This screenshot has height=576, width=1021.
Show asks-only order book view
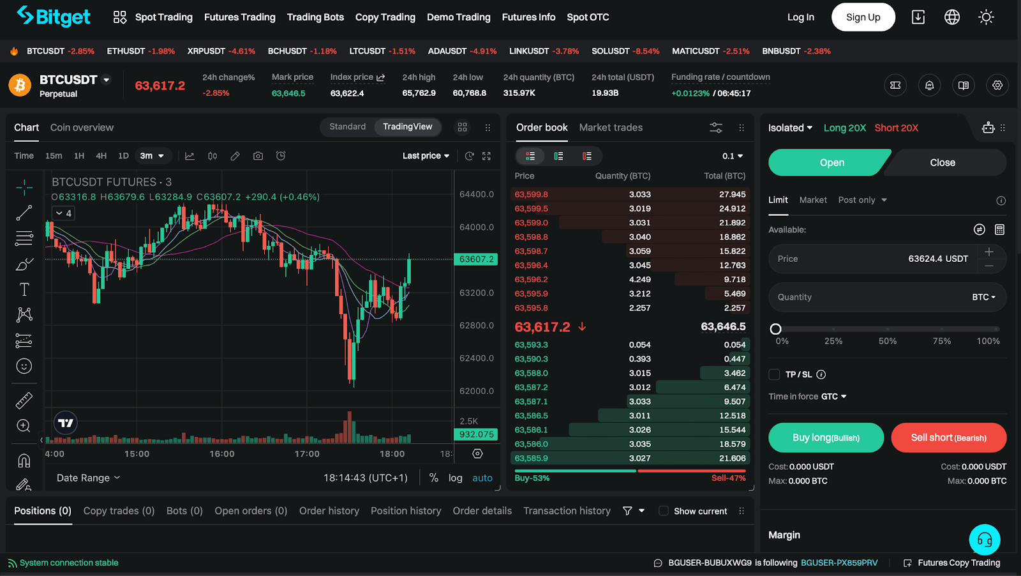pos(586,156)
